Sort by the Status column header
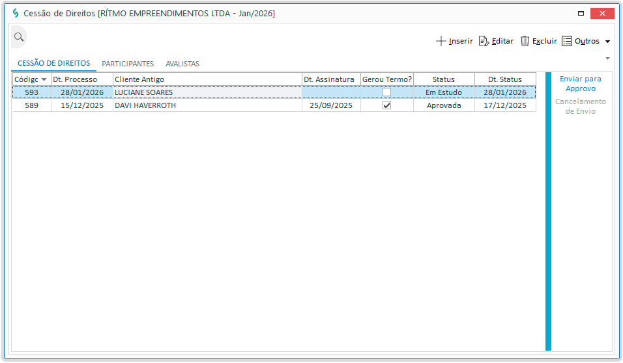The width and height of the screenshot is (623, 363). coord(444,79)
